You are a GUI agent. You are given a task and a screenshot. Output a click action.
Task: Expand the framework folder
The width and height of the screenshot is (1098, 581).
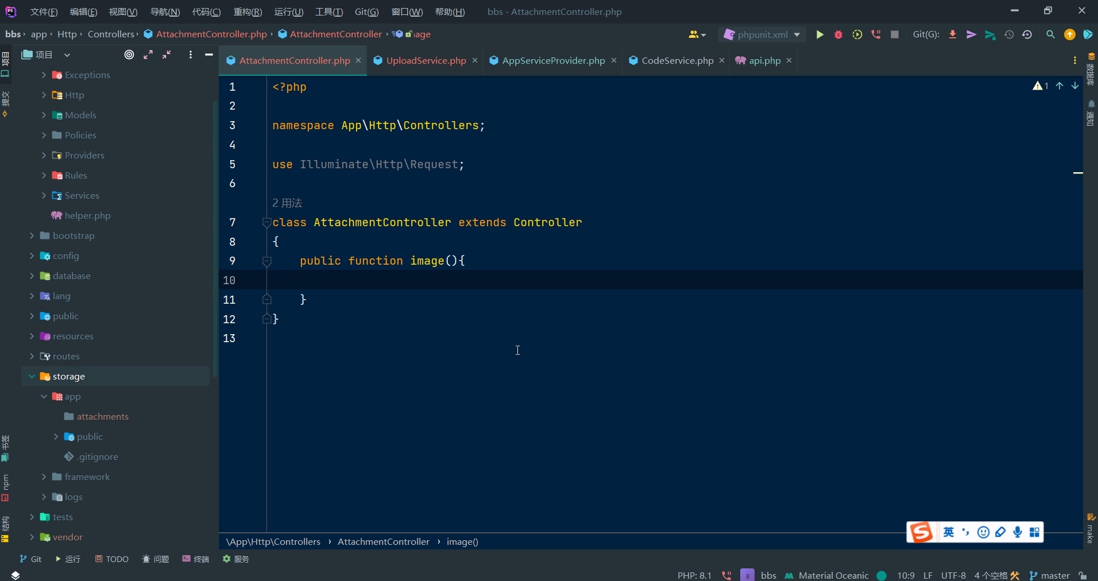tap(45, 477)
